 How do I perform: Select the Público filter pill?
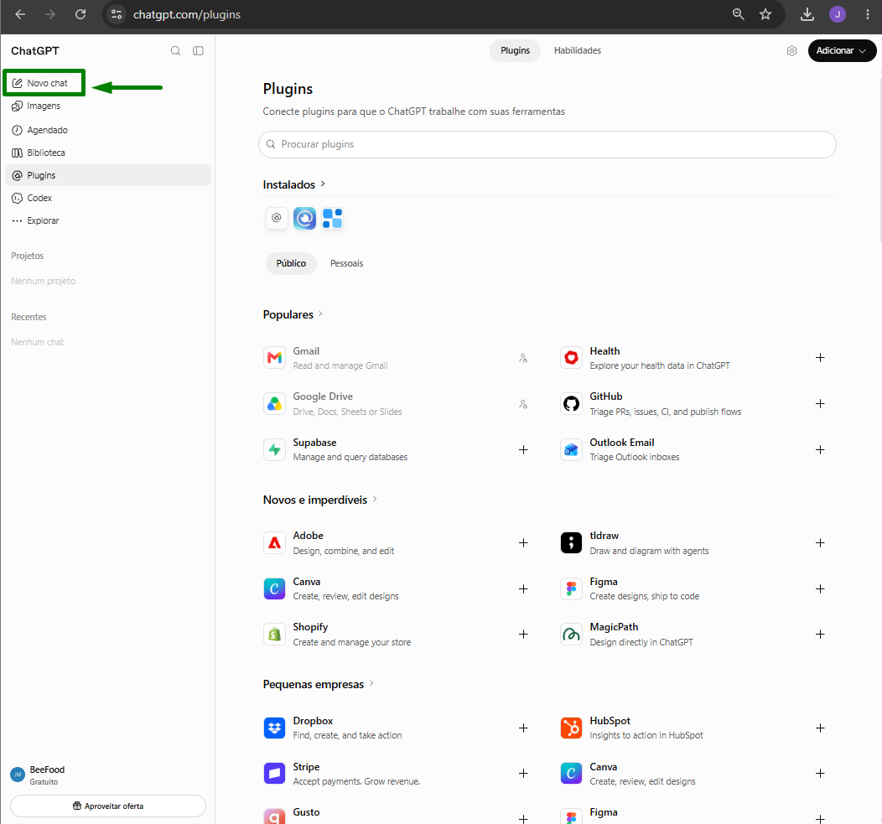tap(291, 263)
